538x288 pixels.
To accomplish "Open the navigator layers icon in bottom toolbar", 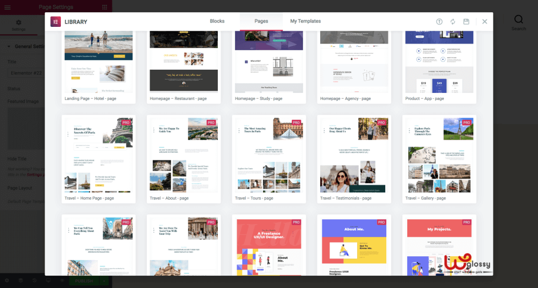I will coord(21,280).
